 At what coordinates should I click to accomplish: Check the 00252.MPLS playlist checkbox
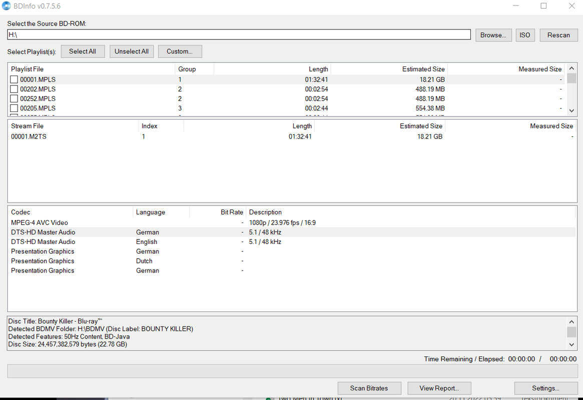pos(14,99)
